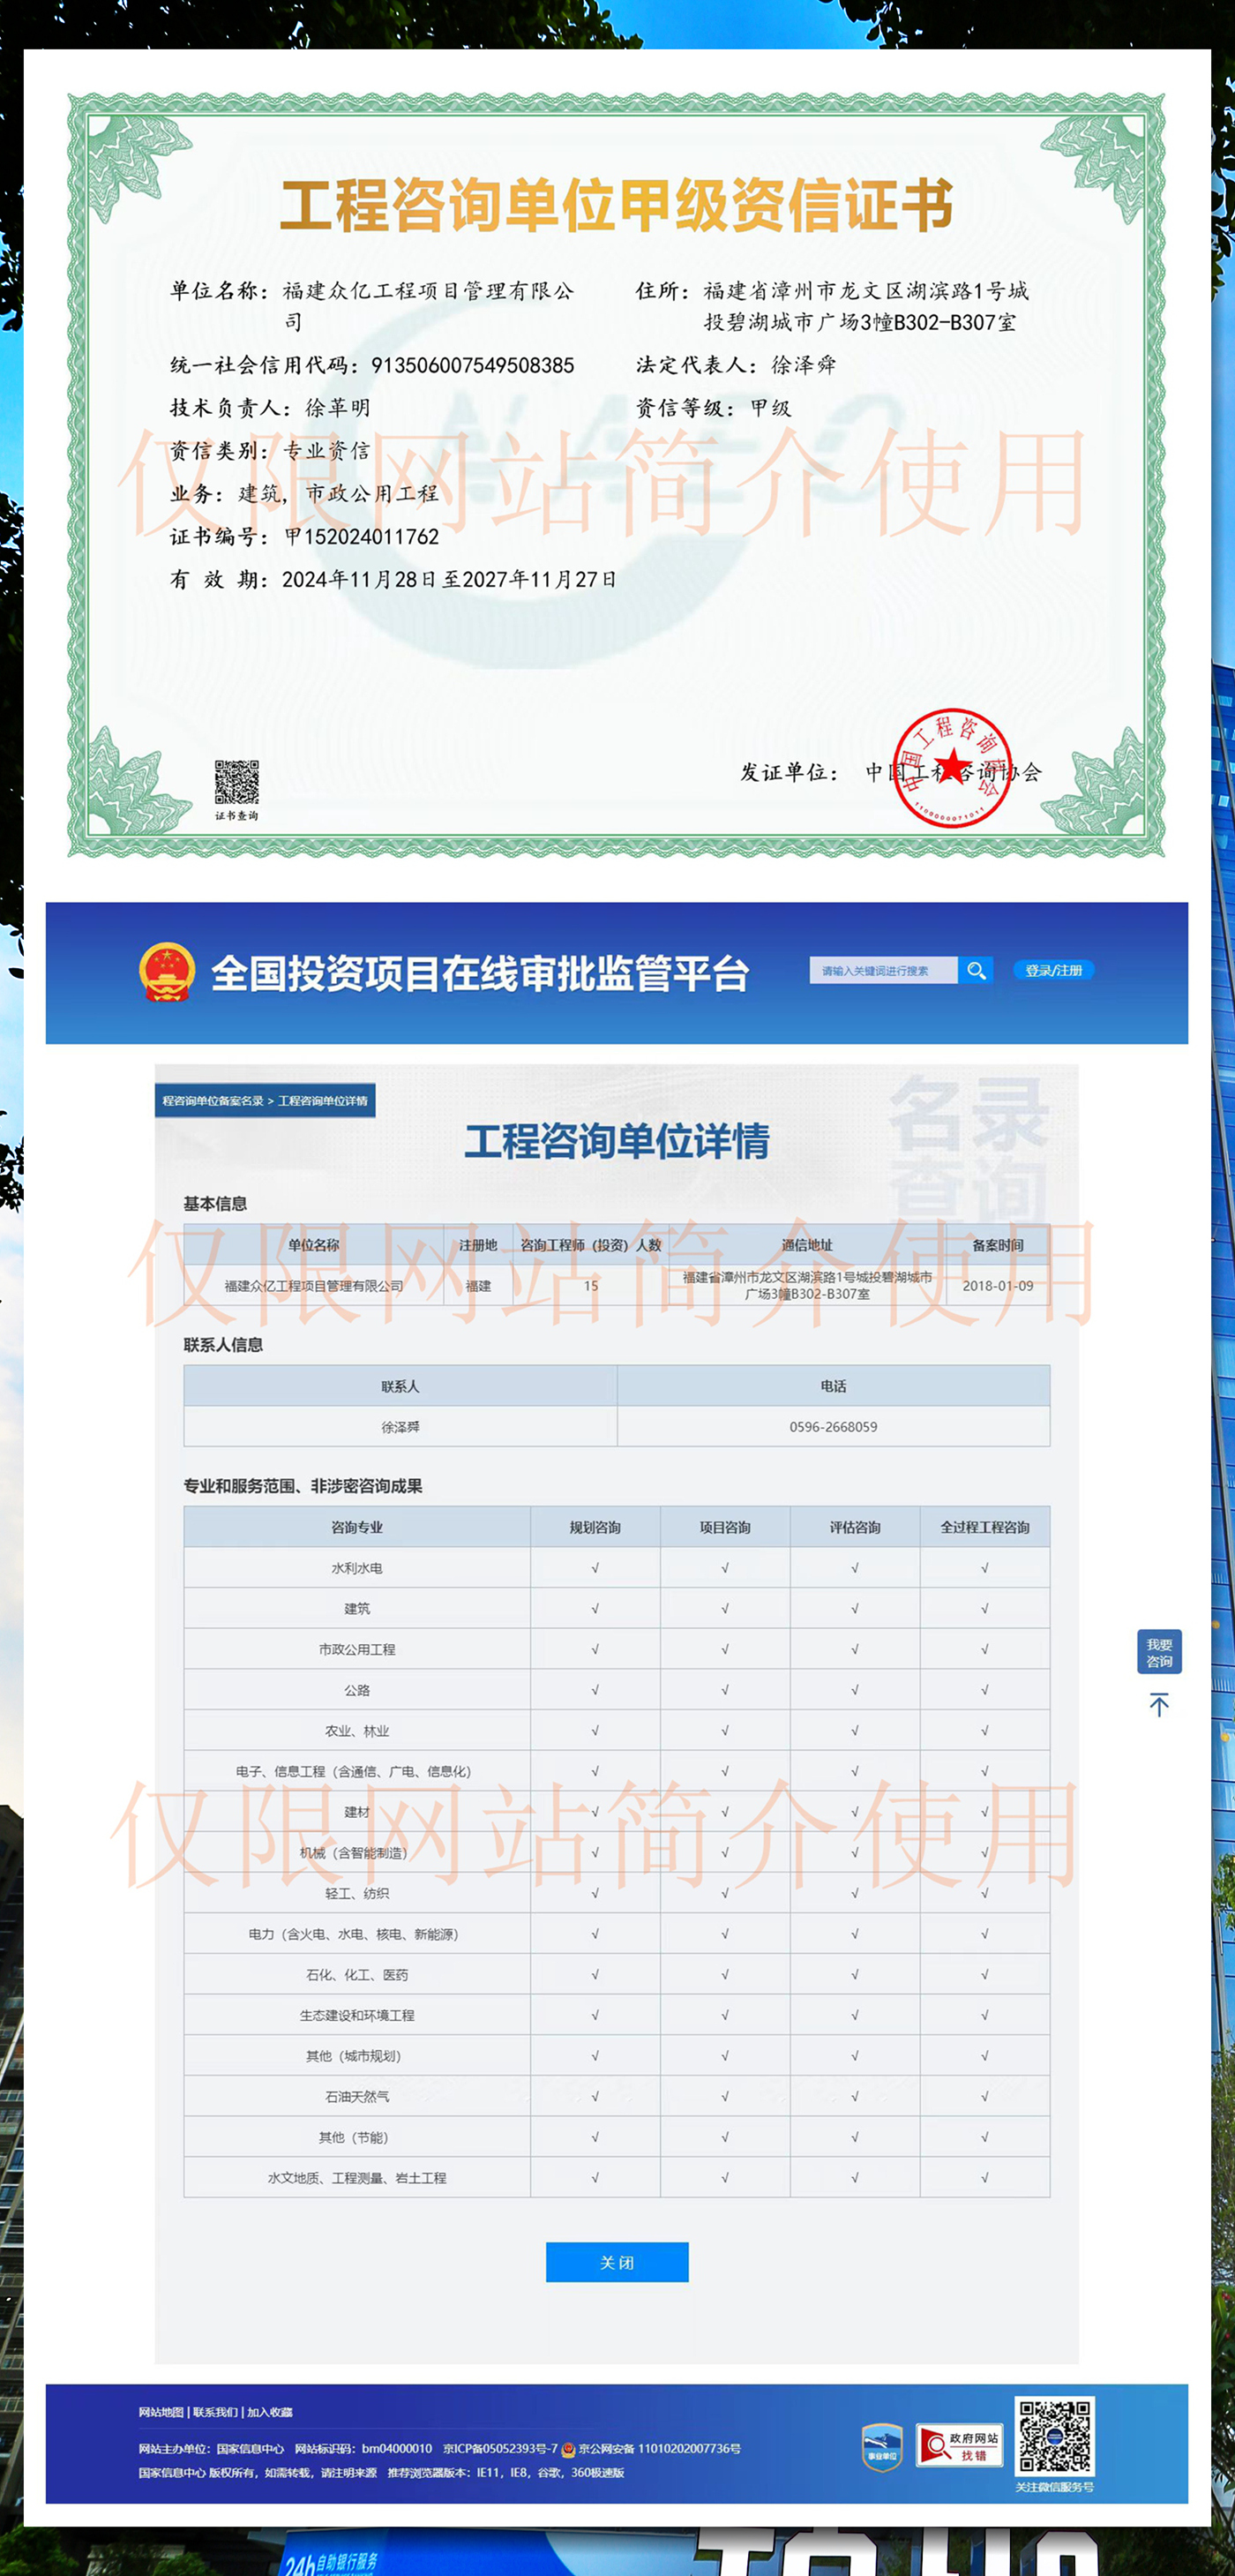Screen dimensions: 1235x2576
Task: Click the 注册地 value 福建
Action: coord(478,1286)
